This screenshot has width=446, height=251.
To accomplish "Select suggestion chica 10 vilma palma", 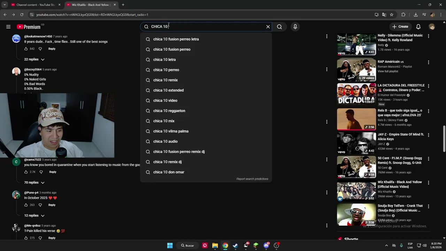I will pyautogui.click(x=206, y=131).
